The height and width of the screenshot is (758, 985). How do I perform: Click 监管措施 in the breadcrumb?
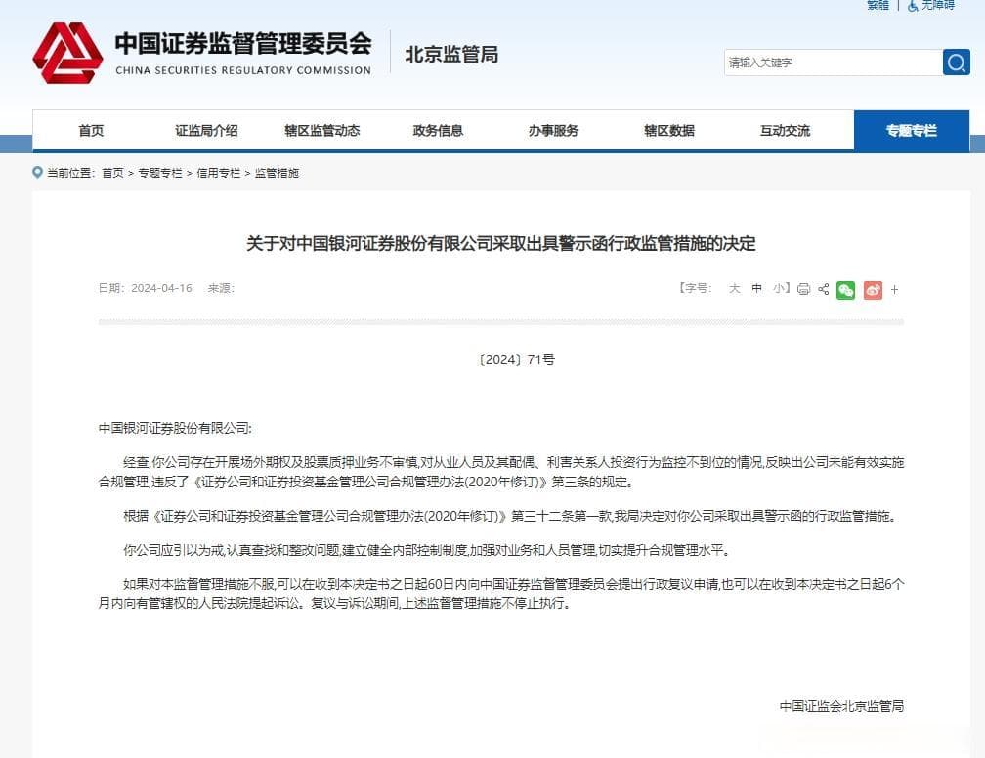click(x=278, y=173)
